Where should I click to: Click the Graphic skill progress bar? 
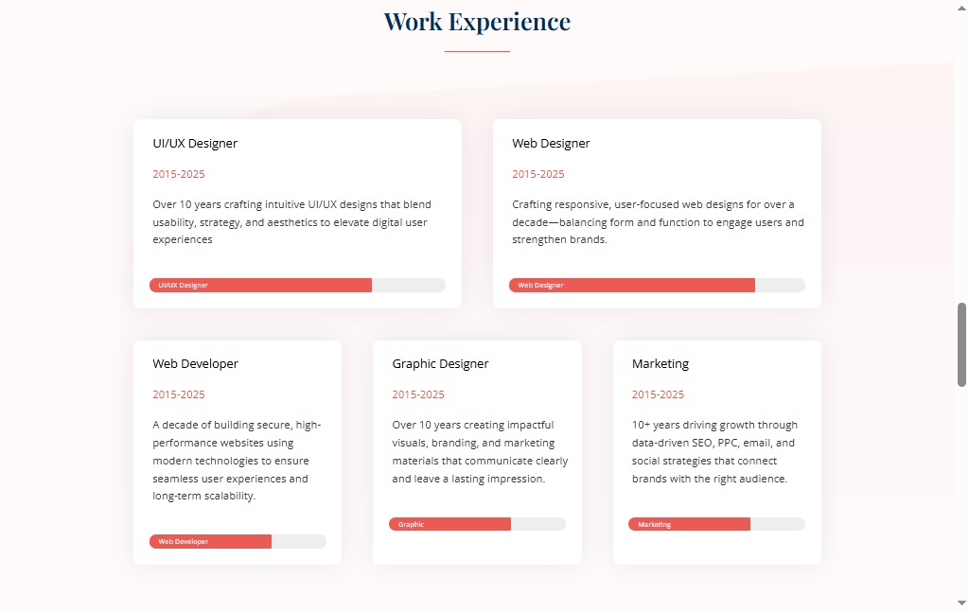477,524
